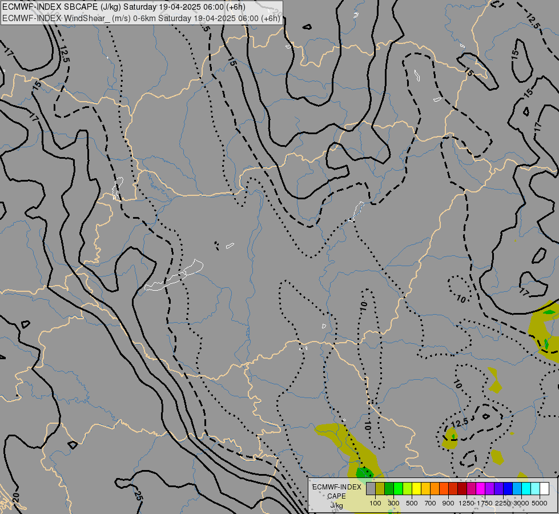Click the pink-crimson swatch after 1250
The width and height of the screenshot is (559, 514).
tap(471, 489)
